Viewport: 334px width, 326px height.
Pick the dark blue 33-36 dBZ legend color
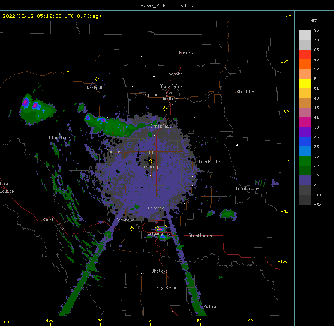(305, 141)
